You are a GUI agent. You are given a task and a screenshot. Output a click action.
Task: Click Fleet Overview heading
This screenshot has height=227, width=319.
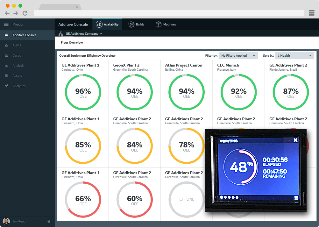(x=72, y=43)
